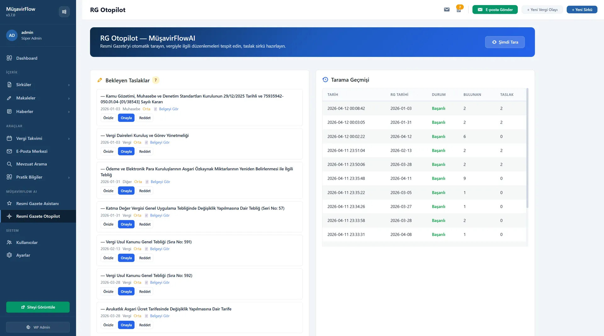
Task: Click the RG TARİHİ column header
Action: [x=399, y=95]
